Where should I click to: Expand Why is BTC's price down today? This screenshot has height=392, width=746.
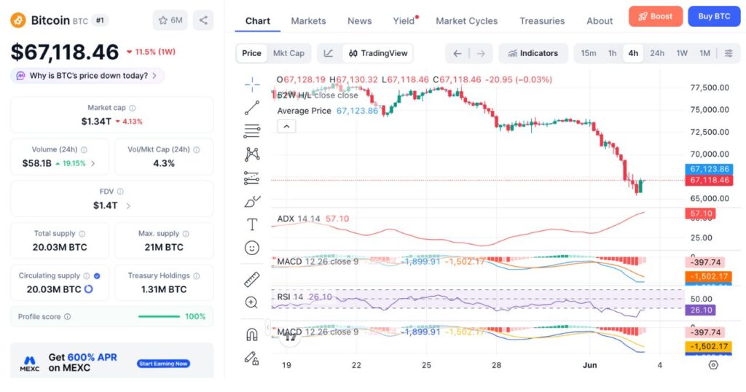(87, 76)
